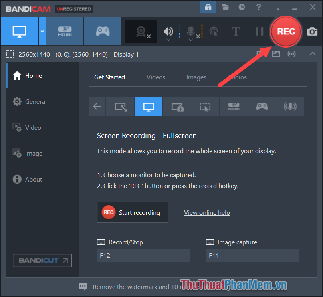Select the Game Recording mode icon

click(103, 31)
